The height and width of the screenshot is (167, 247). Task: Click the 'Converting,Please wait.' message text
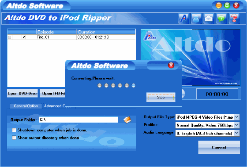[x=93, y=78]
